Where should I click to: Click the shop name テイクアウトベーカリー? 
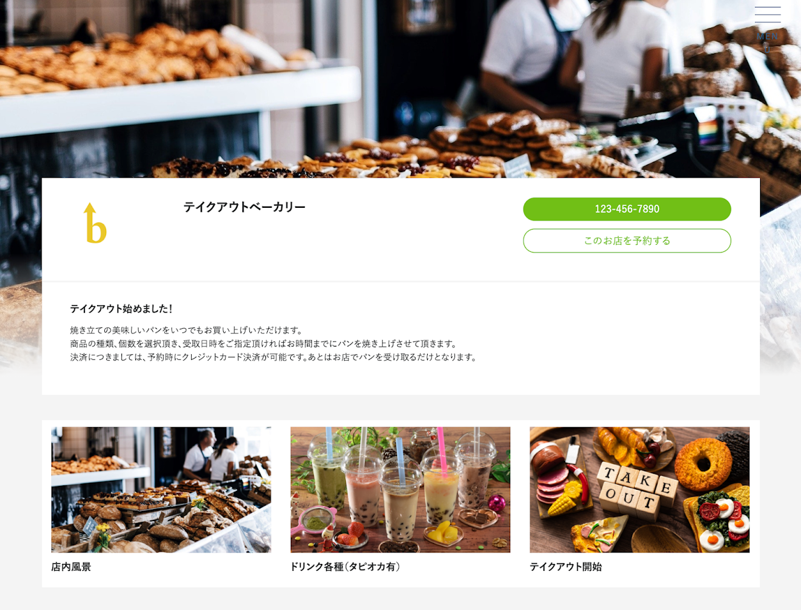click(x=244, y=207)
